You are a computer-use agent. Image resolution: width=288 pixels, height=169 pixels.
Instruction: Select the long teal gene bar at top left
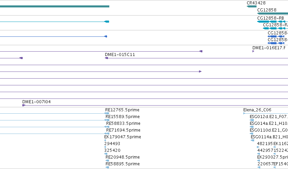tap(54, 6)
